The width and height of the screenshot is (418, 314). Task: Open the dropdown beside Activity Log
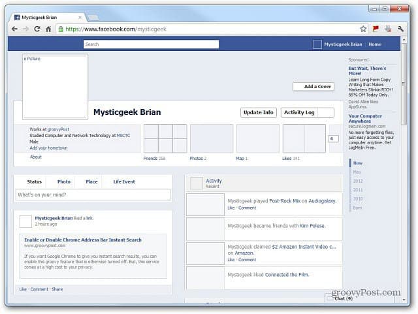[326, 112]
